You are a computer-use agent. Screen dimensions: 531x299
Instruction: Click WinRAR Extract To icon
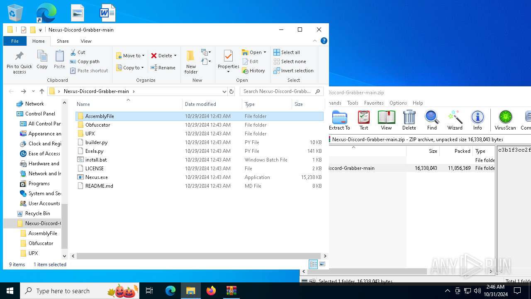(339, 120)
